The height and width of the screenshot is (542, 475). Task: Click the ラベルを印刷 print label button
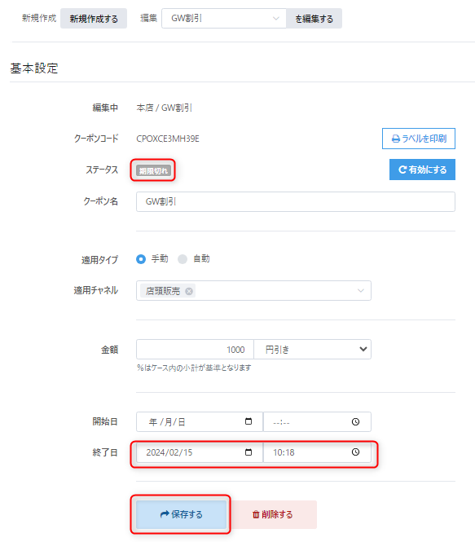tap(418, 139)
